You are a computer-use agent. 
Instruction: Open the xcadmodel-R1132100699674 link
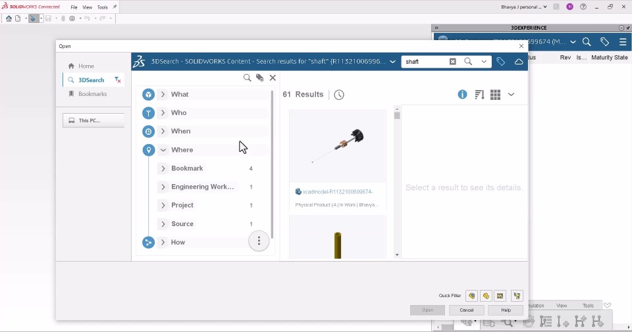[x=338, y=192]
